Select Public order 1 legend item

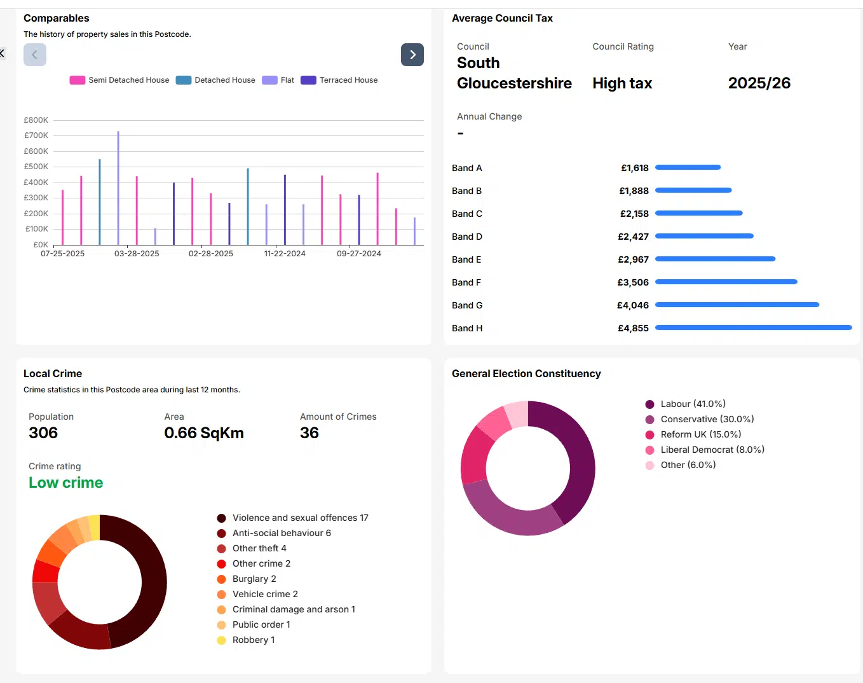click(253, 624)
